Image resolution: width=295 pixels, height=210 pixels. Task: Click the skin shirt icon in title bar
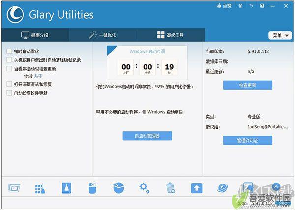pos(240,6)
